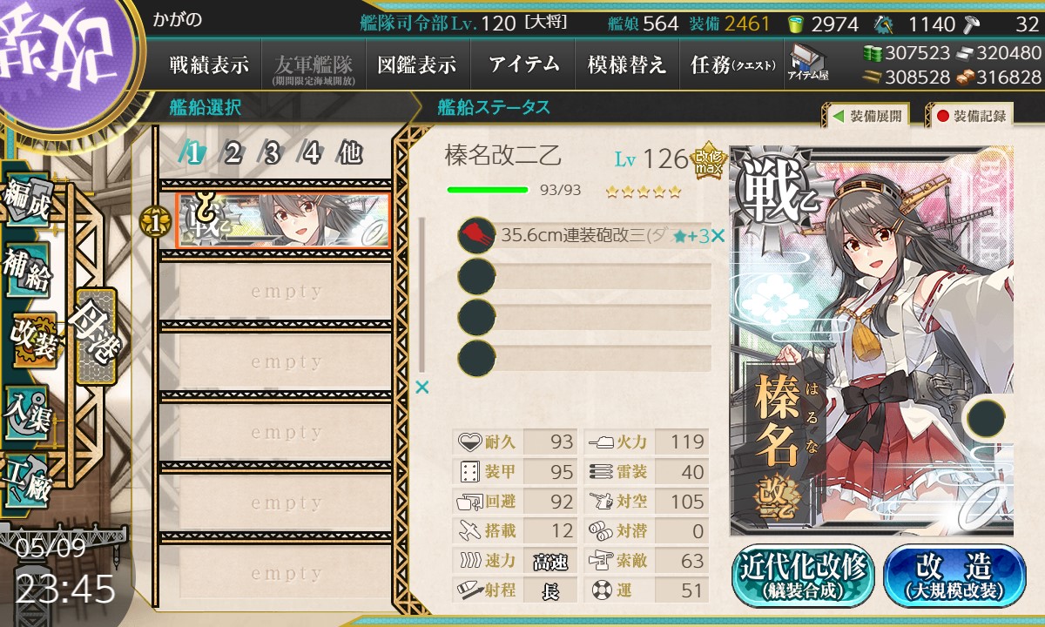Expand the 装備展開 equipment panel

866,116
